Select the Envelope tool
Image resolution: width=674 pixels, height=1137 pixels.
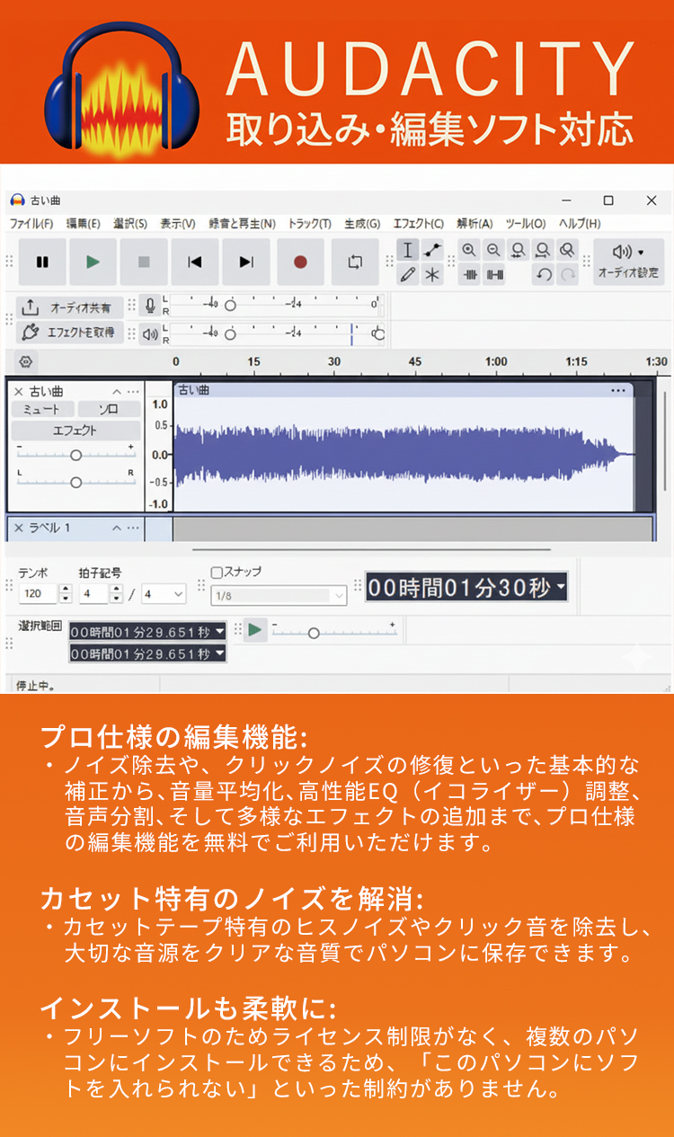tap(433, 251)
